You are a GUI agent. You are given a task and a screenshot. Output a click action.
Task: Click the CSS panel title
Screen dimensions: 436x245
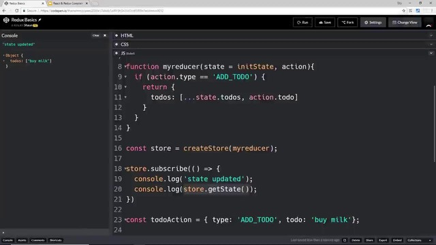click(x=125, y=44)
